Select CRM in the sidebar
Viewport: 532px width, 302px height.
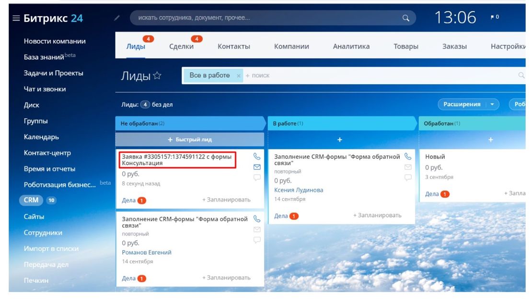pos(31,200)
